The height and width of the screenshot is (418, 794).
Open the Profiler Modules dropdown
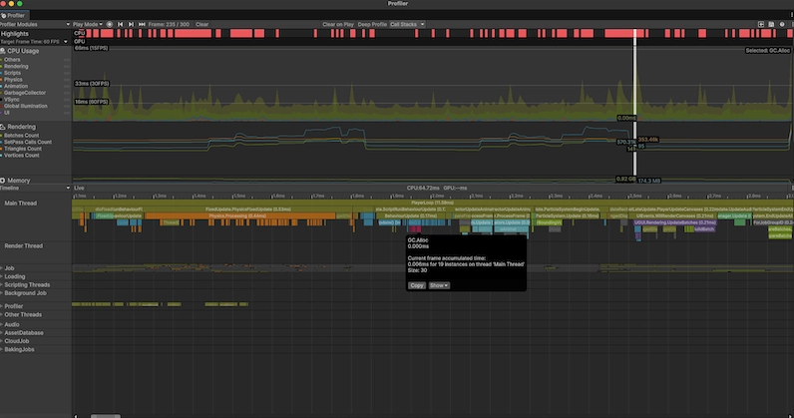(x=35, y=24)
